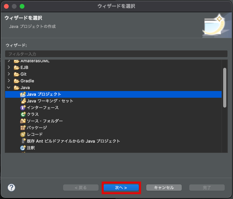Choose the Java ワーキング・セット icon
Screen dimensions: 233x199
pos(23,101)
